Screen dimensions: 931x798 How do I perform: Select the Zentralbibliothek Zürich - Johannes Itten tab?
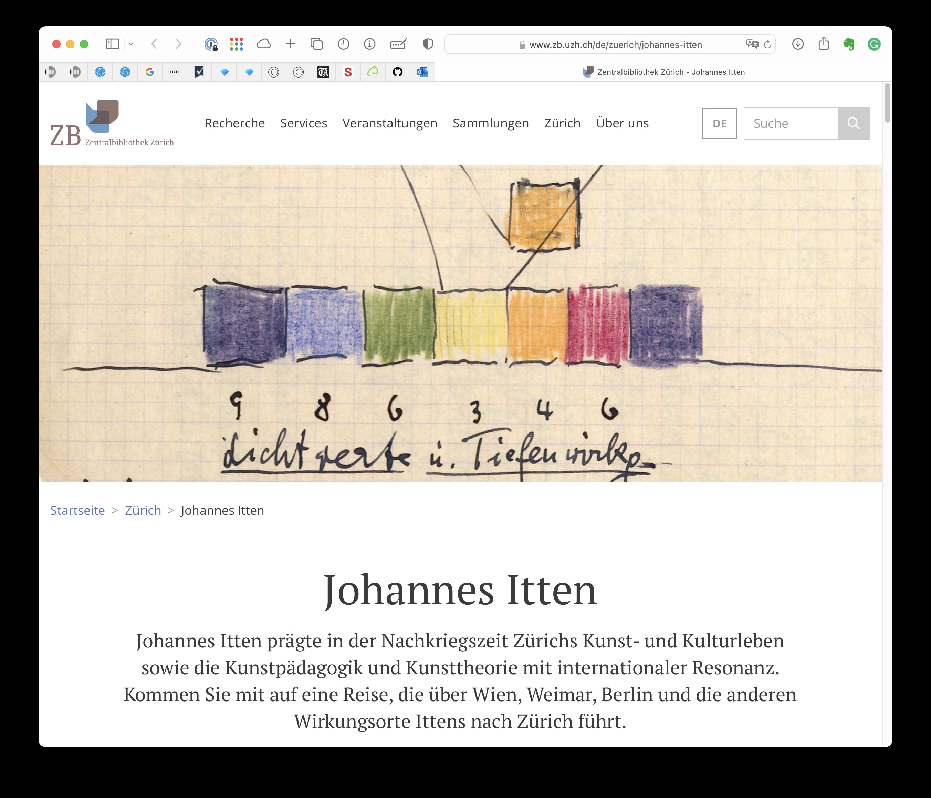pyautogui.click(x=663, y=72)
